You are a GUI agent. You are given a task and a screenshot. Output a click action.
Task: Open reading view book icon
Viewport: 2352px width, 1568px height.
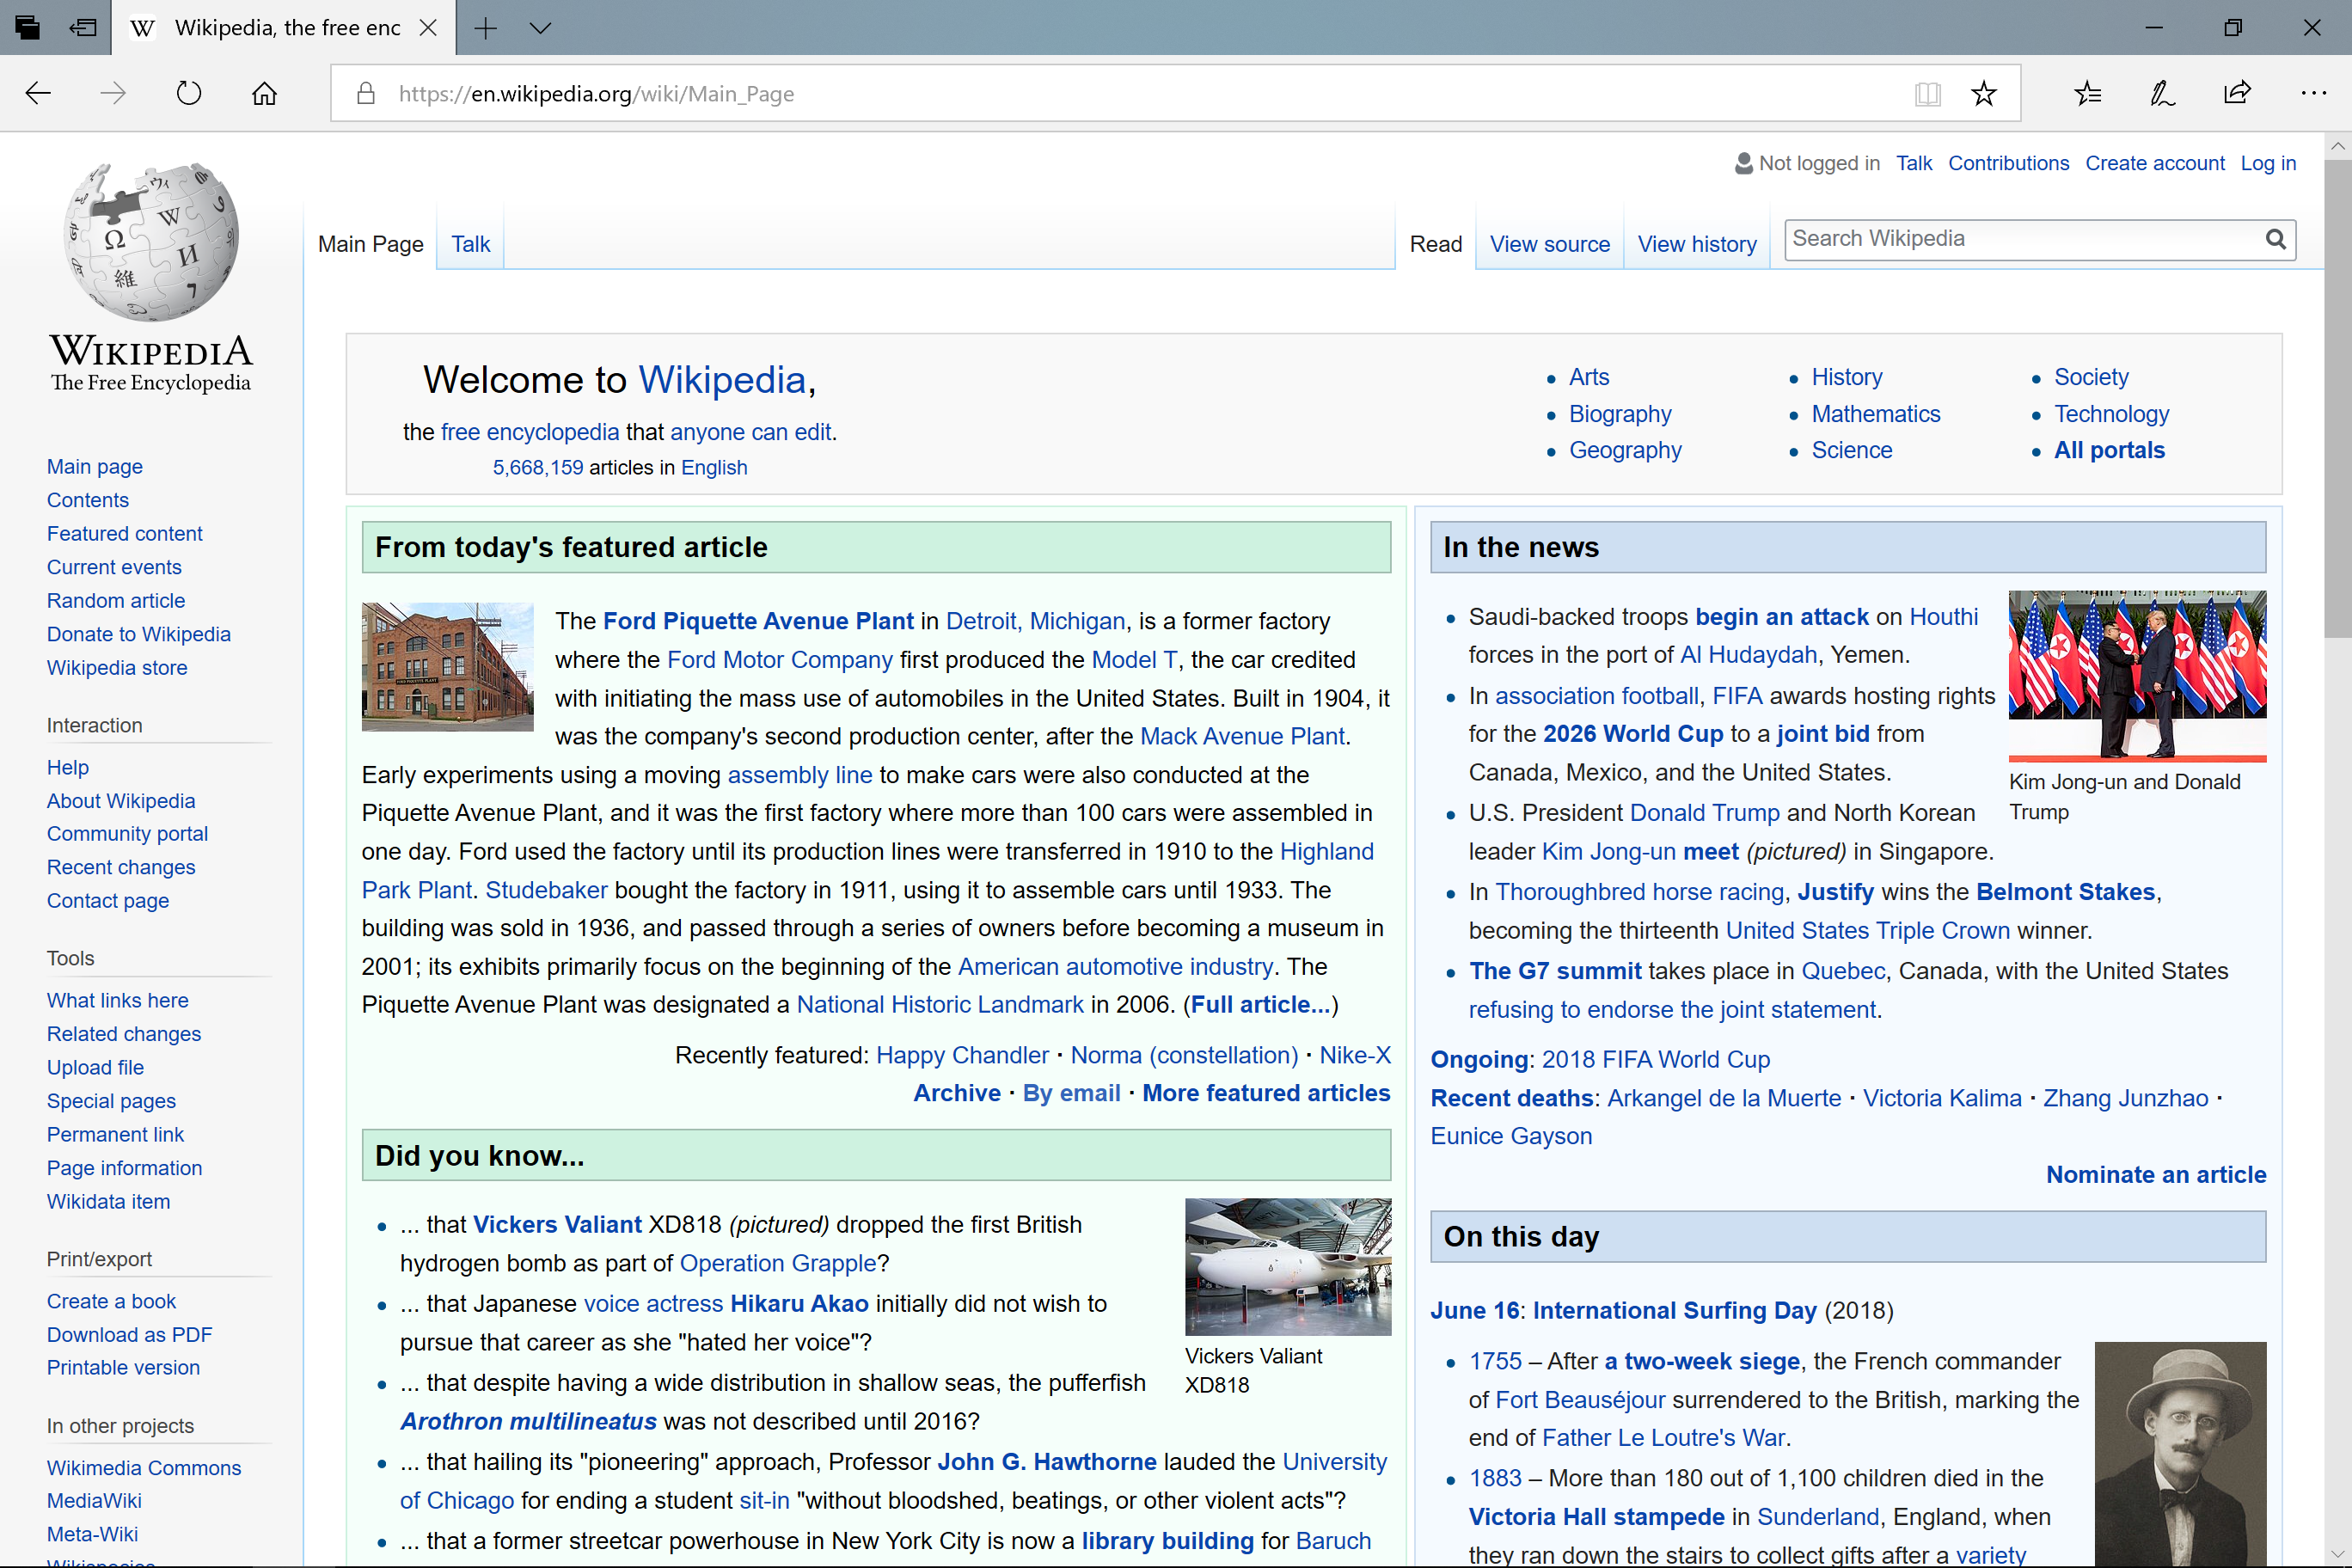pos(1927,94)
